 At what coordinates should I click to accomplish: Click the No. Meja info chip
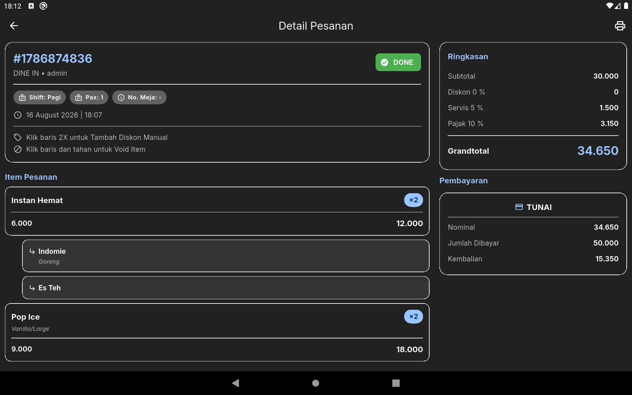coord(139,97)
